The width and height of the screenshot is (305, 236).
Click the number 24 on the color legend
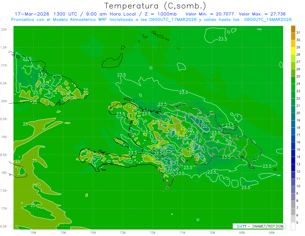(298, 84)
